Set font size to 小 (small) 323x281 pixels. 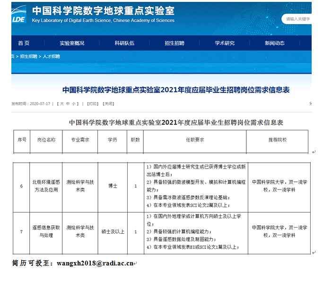click(x=74, y=104)
